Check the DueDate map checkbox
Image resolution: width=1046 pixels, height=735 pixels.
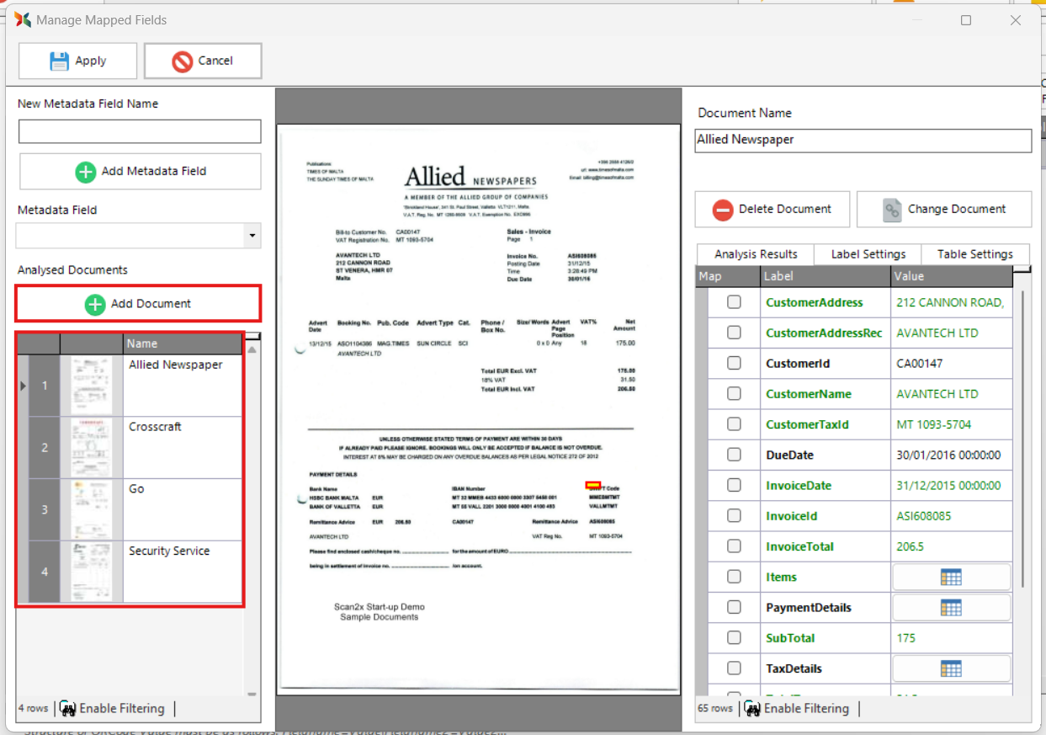click(734, 455)
